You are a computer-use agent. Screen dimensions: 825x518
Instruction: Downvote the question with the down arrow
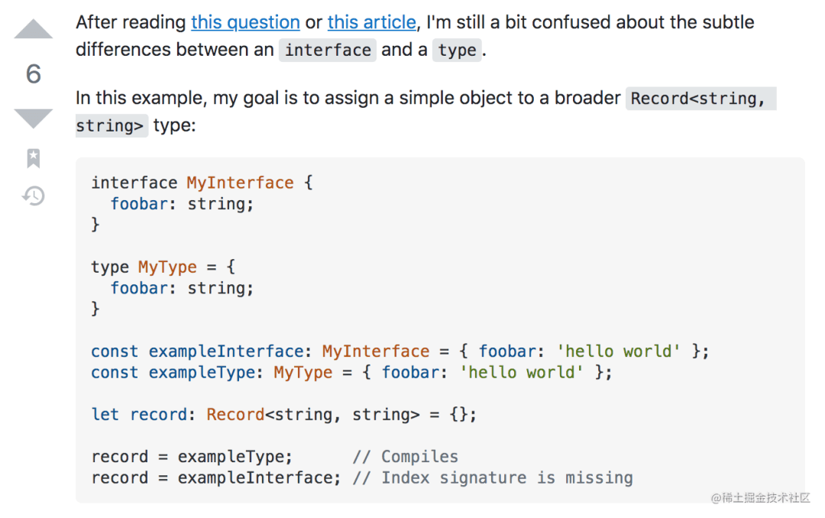[x=34, y=118]
